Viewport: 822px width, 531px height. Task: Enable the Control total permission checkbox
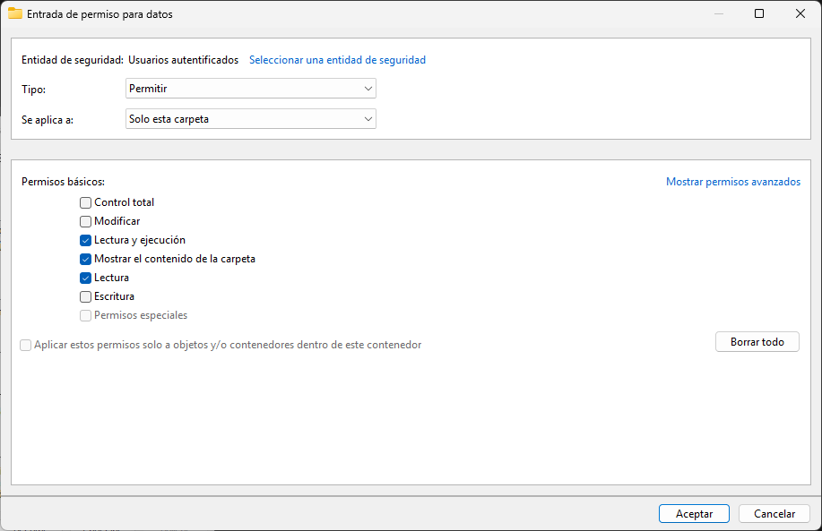tap(85, 202)
